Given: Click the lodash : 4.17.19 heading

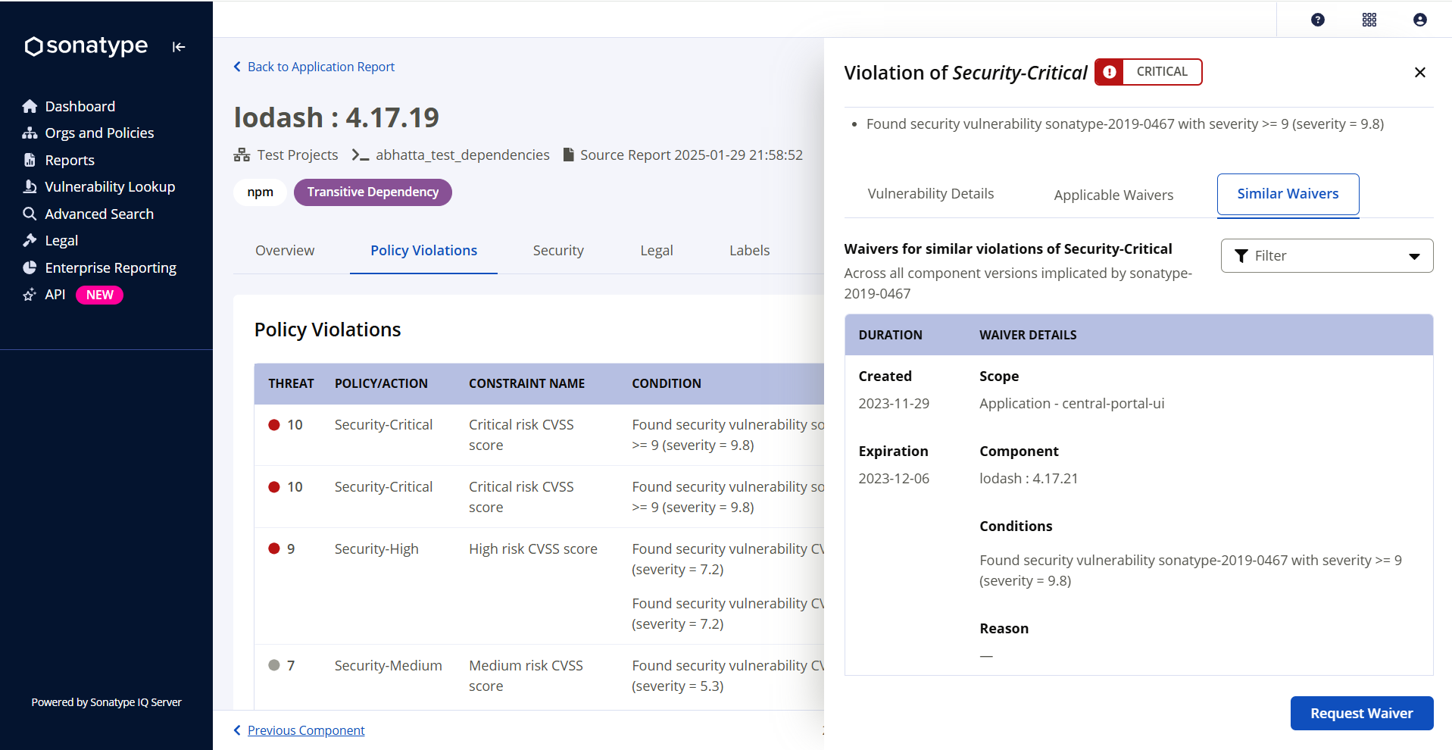Looking at the screenshot, I should (x=336, y=118).
